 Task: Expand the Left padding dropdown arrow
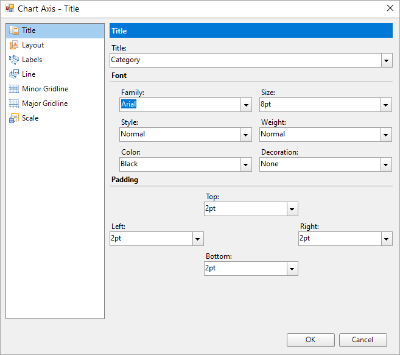coord(198,239)
